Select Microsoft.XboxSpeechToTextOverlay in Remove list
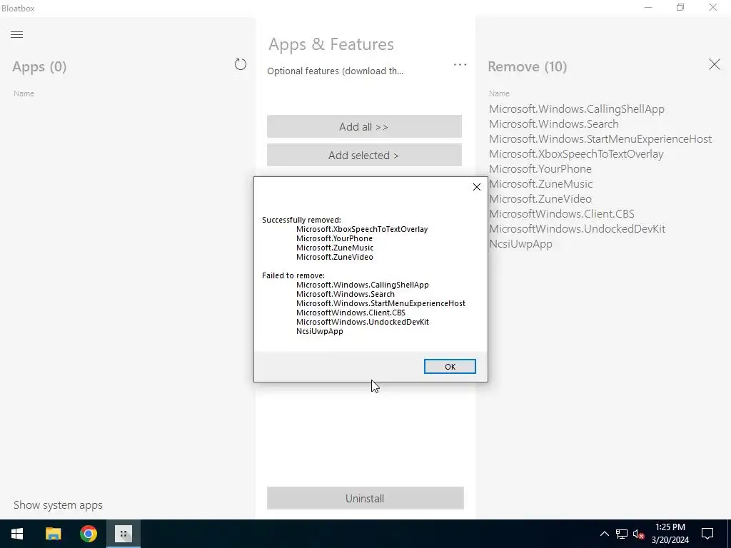 coord(576,154)
